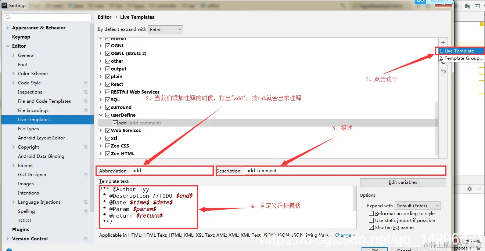Toggle the output template group checkbox

tap(108, 69)
